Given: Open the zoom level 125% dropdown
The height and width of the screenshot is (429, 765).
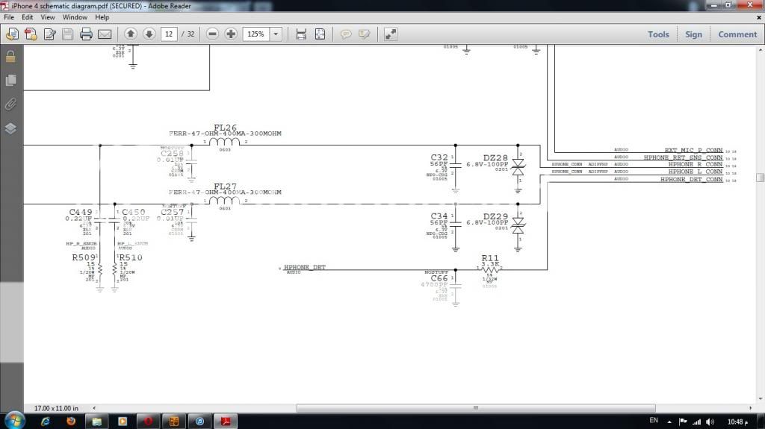Looking at the screenshot, I should click(x=276, y=34).
